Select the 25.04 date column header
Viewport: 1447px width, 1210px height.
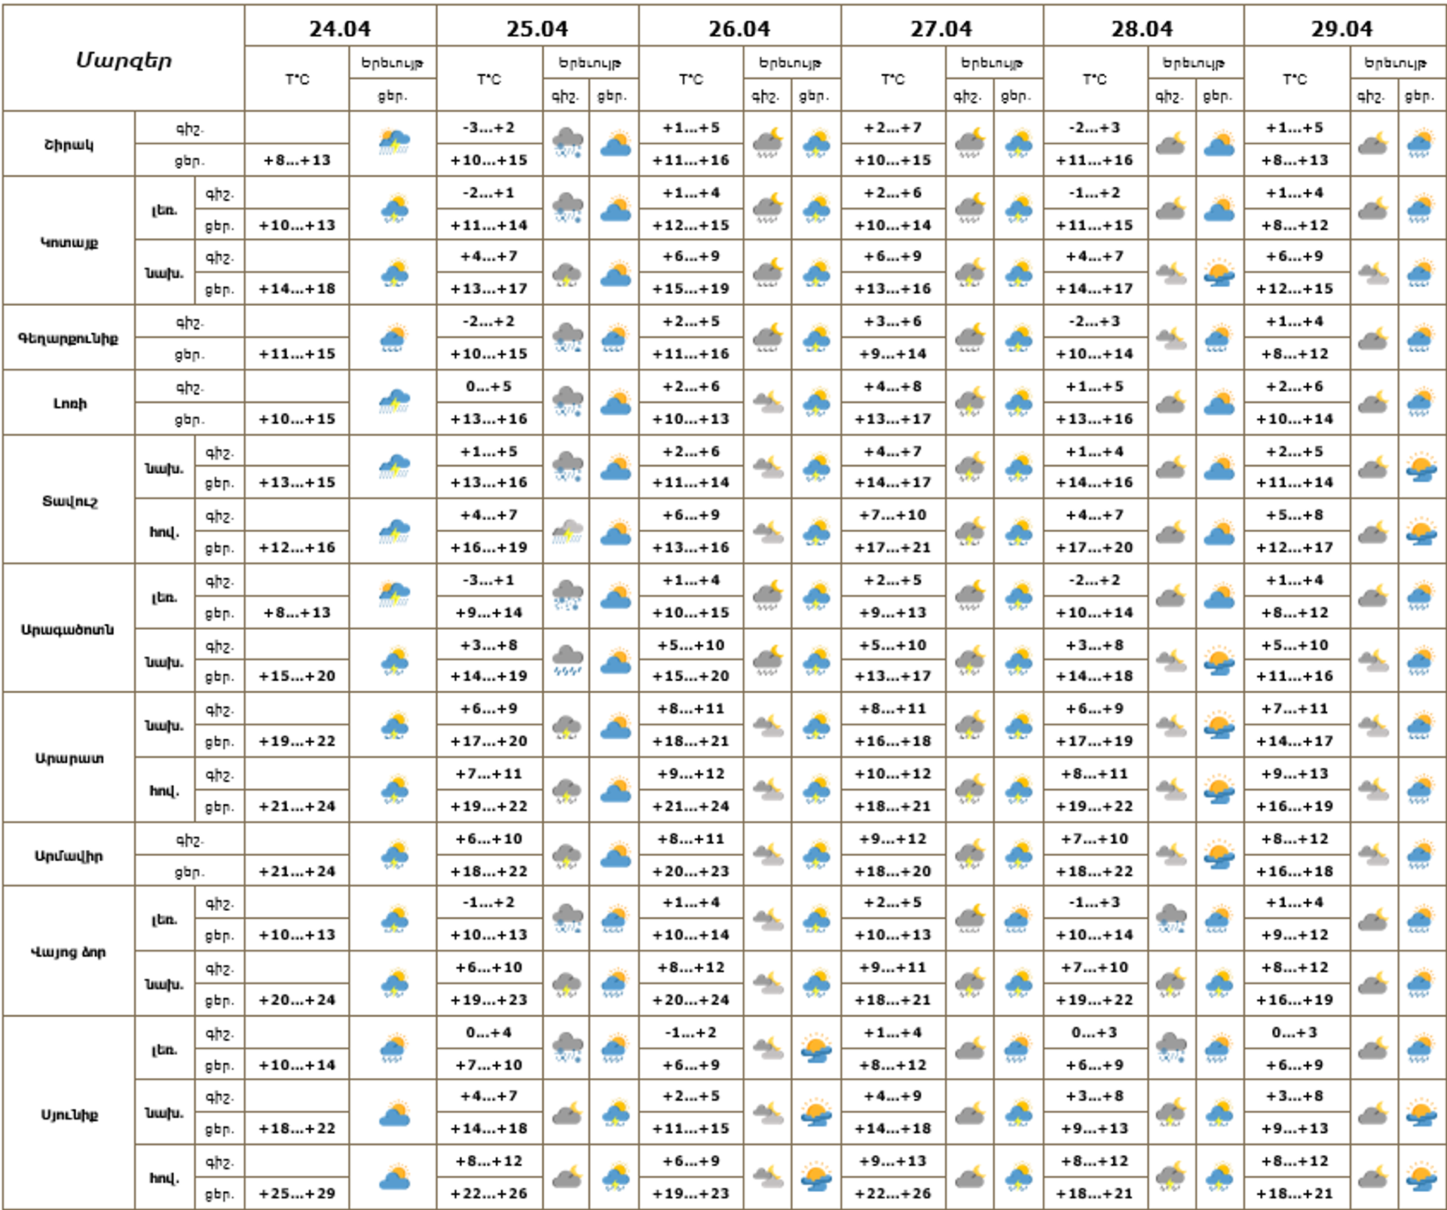coord(537,29)
